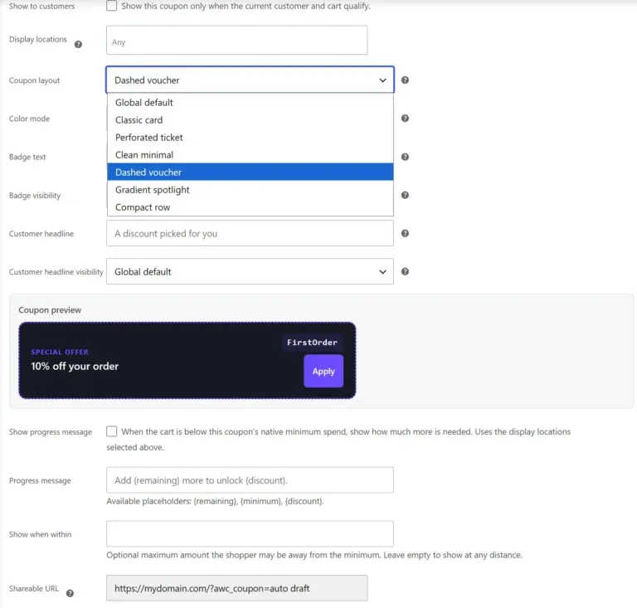Click the Available placeholders hint text
Screen dimensions: 637x608
tap(215, 501)
